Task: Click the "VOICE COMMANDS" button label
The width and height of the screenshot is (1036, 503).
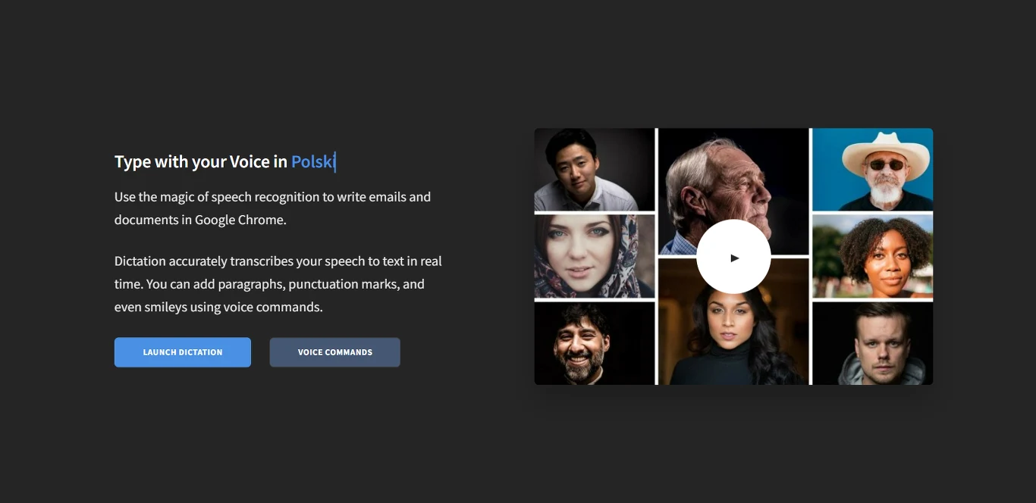Action: click(334, 351)
